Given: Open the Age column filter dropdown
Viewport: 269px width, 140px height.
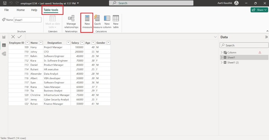Looking at the screenshot, I should coord(93,43).
